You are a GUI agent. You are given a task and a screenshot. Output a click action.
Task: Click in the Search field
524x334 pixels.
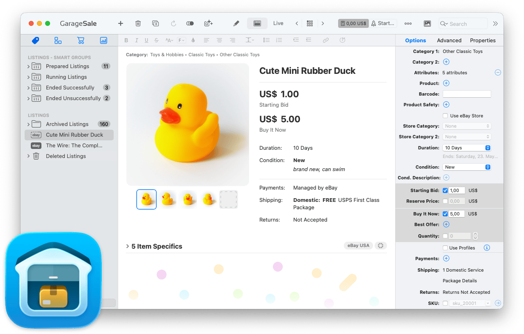[463, 24]
